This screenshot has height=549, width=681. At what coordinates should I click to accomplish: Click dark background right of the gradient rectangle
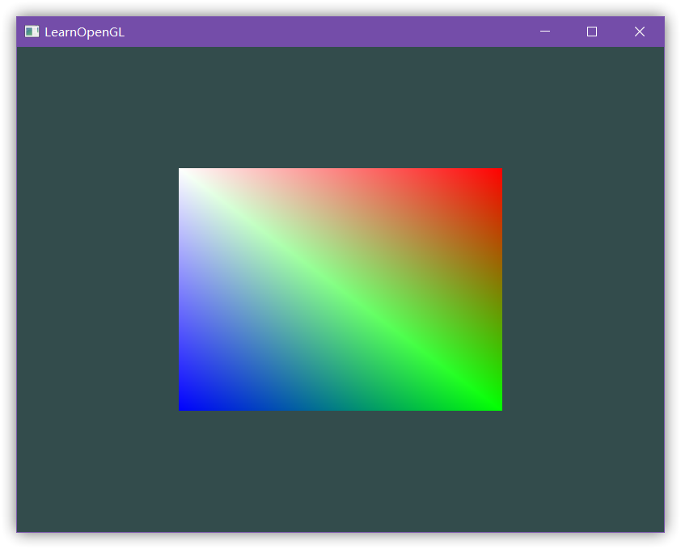pyautogui.click(x=582, y=289)
